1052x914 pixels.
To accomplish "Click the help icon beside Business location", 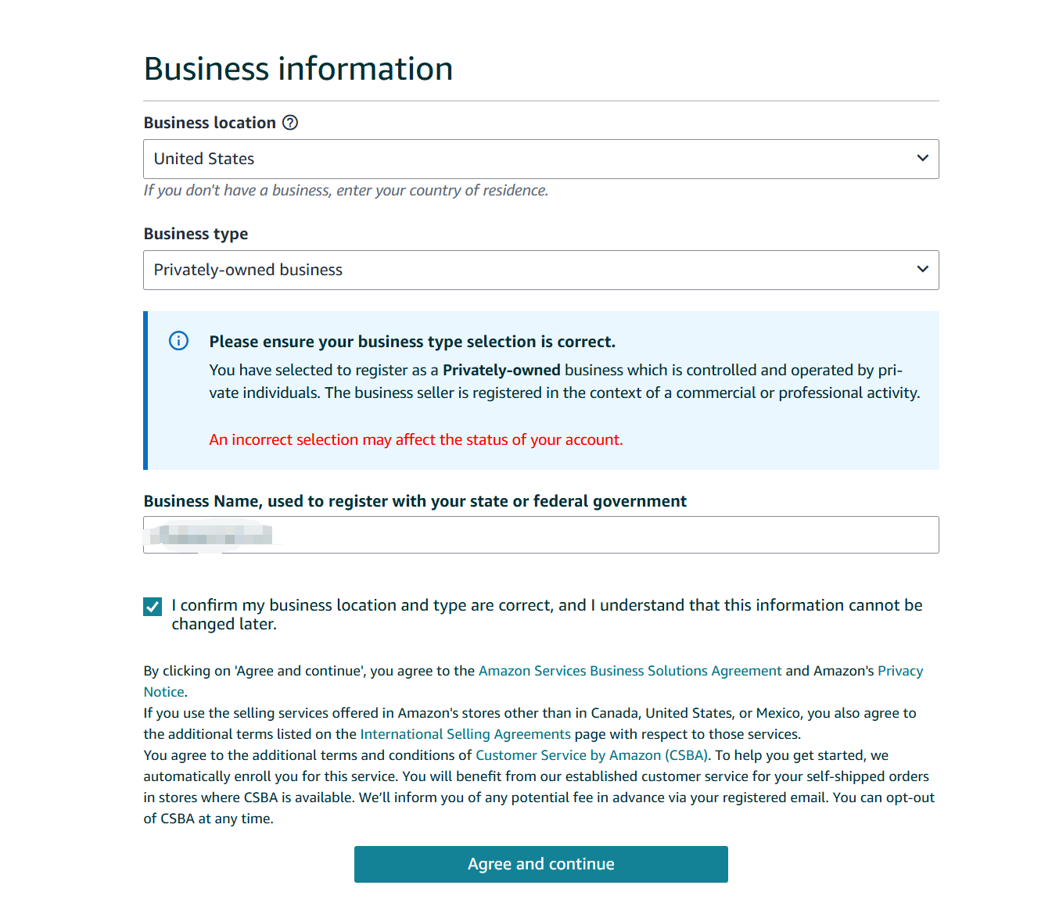I will click(x=290, y=123).
